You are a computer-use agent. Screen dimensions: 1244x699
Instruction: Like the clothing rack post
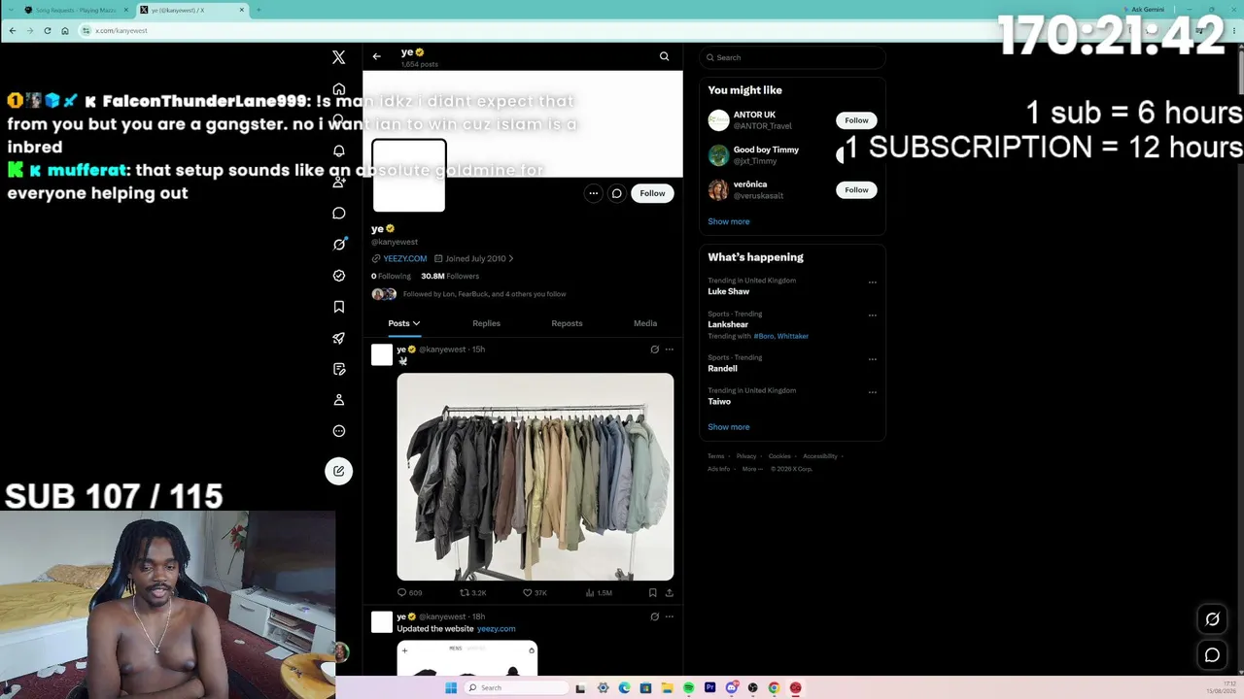(535, 592)
